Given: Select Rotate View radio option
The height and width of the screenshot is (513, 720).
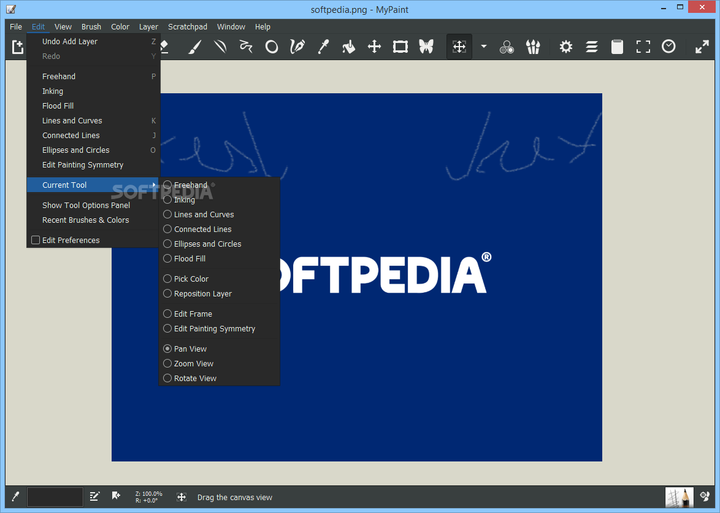Looking at the screenshot, I should click(167, 378).
